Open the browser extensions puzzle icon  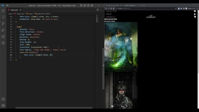point(181,8)
